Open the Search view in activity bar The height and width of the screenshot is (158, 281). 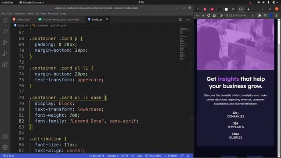pyautogui.click(x=5, y=32)
